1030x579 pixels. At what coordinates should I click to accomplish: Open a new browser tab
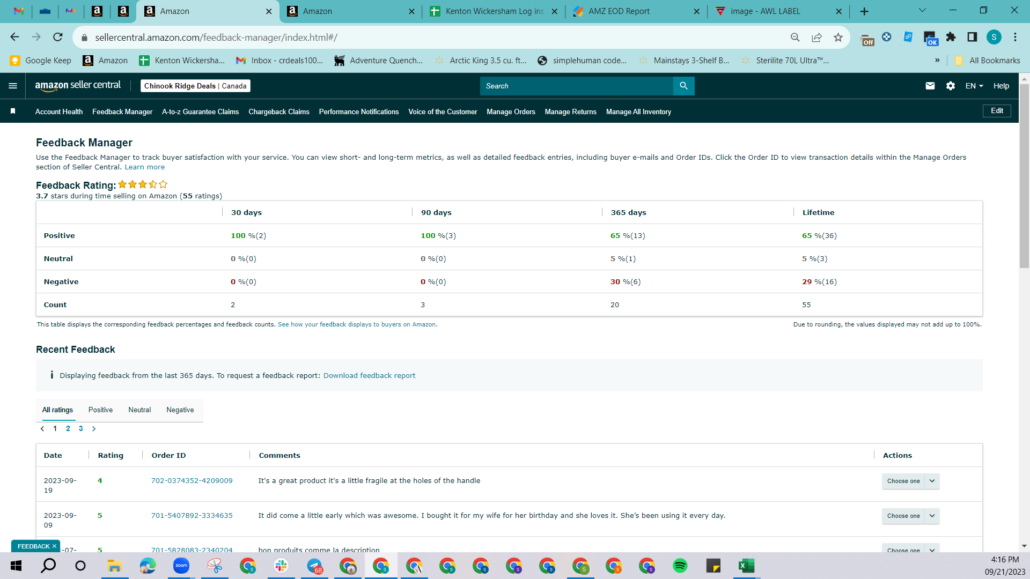pyautogui.click(x=864, y=11)
